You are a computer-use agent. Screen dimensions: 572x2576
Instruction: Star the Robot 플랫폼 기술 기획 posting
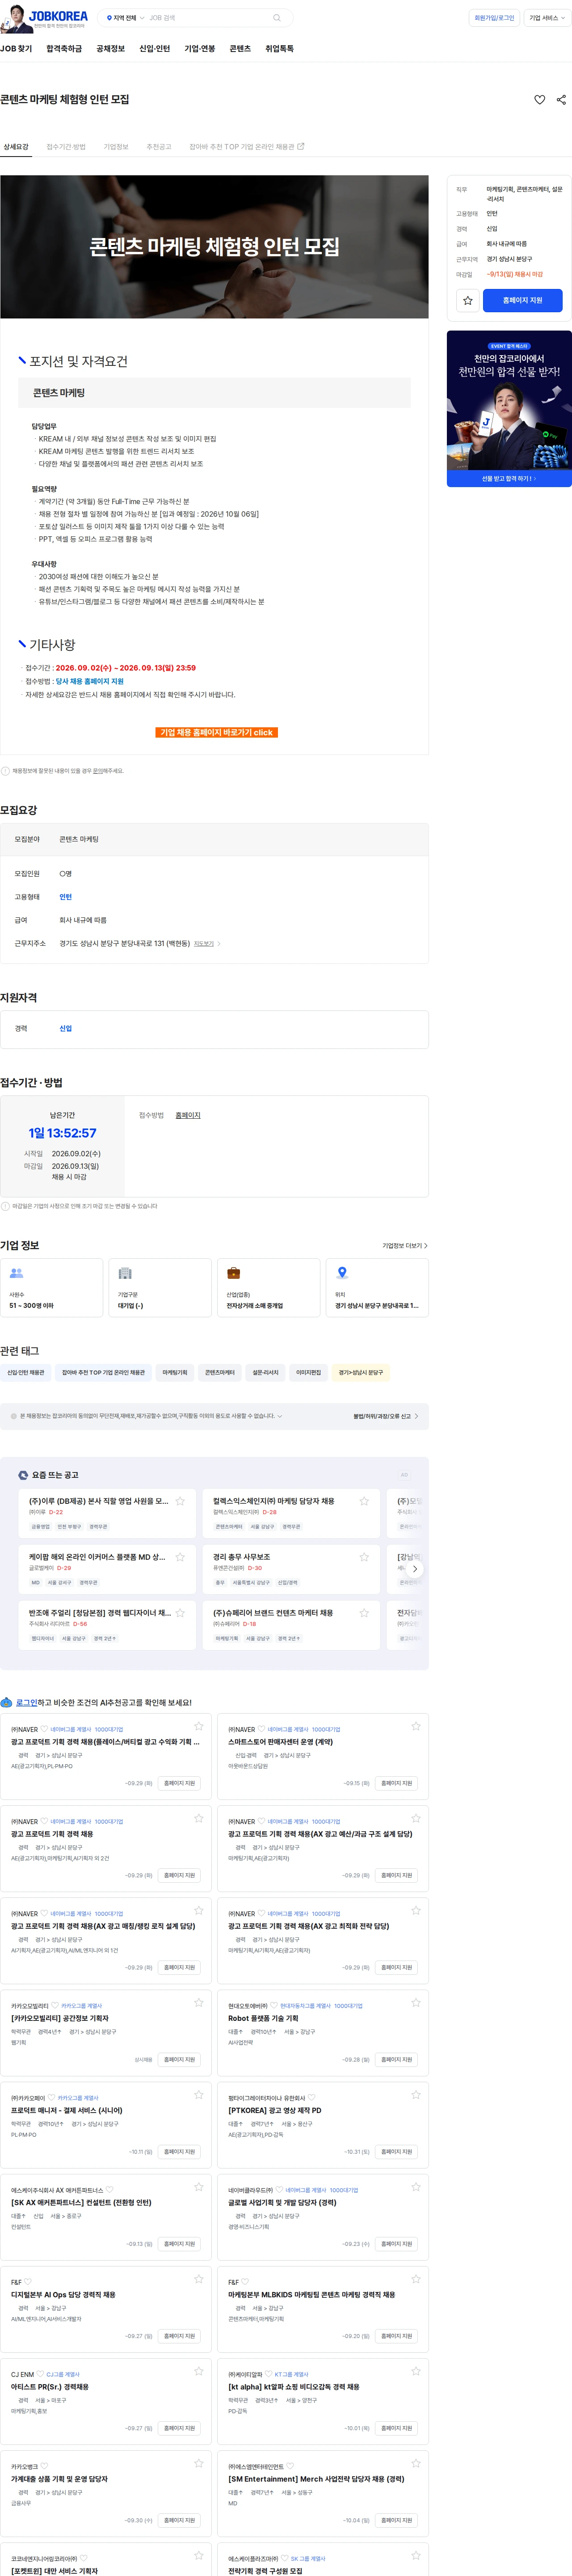416,2002
